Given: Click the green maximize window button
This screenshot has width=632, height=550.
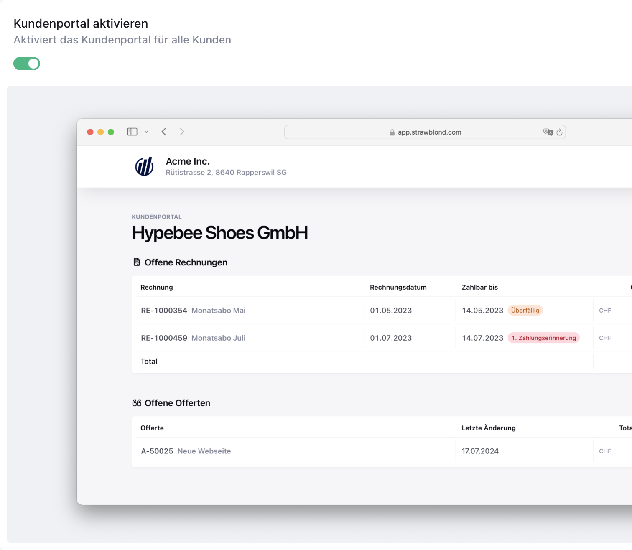Looking at the screenshot, I should (x=111, y=132).
